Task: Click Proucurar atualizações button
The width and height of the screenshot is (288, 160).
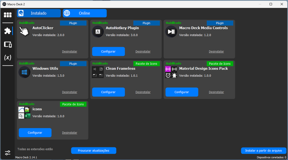Action: pos(94,150)
